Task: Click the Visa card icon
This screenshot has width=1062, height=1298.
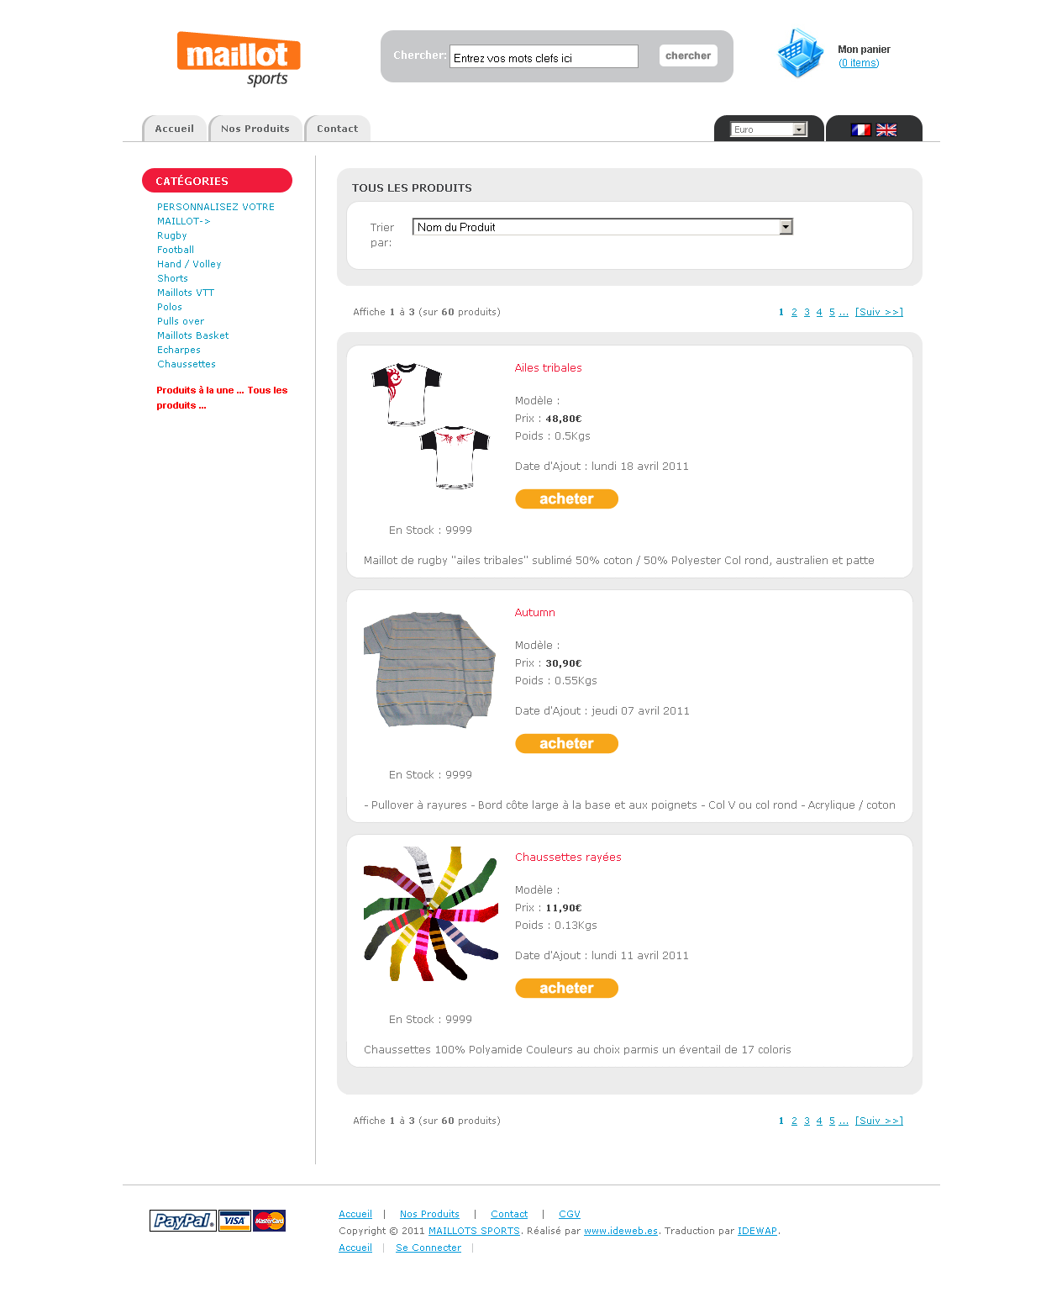Action: 235,1221
